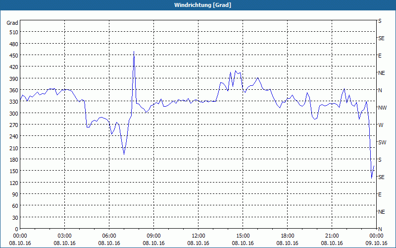396x248 pixels.
Task: Select the 330 degree axis label
Action: pos(14,102)
